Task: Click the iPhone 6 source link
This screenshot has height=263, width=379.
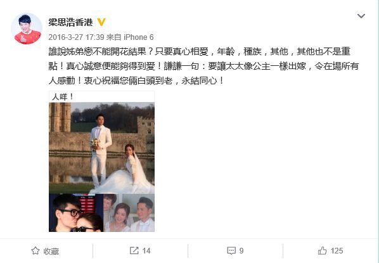Action: (x=139, y=37)
